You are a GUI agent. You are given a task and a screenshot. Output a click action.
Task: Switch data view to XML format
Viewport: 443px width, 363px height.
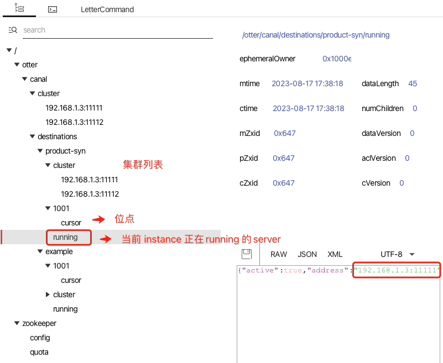[335, 254]
